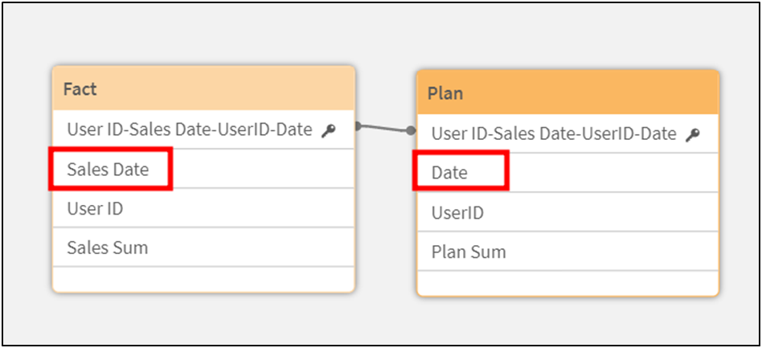Pick the Sales Sum field
This screenshot has width=762, height=348.
(108, 248)
